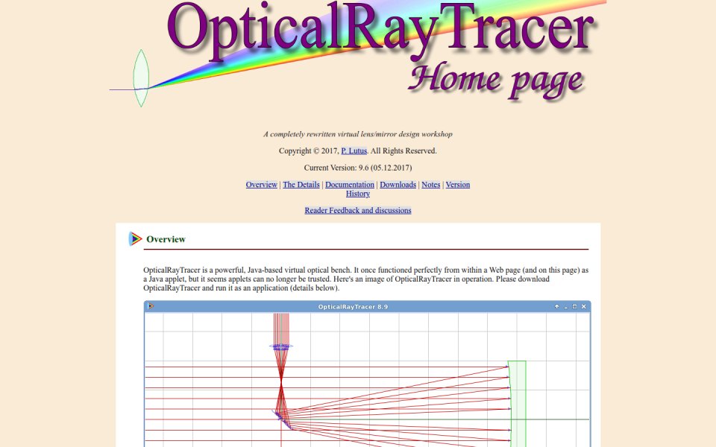Viewport: 716px width, 447px height.
Task: Click the text 'Current Version: 9.6 (05.12.2017)'
Action: 358,168
